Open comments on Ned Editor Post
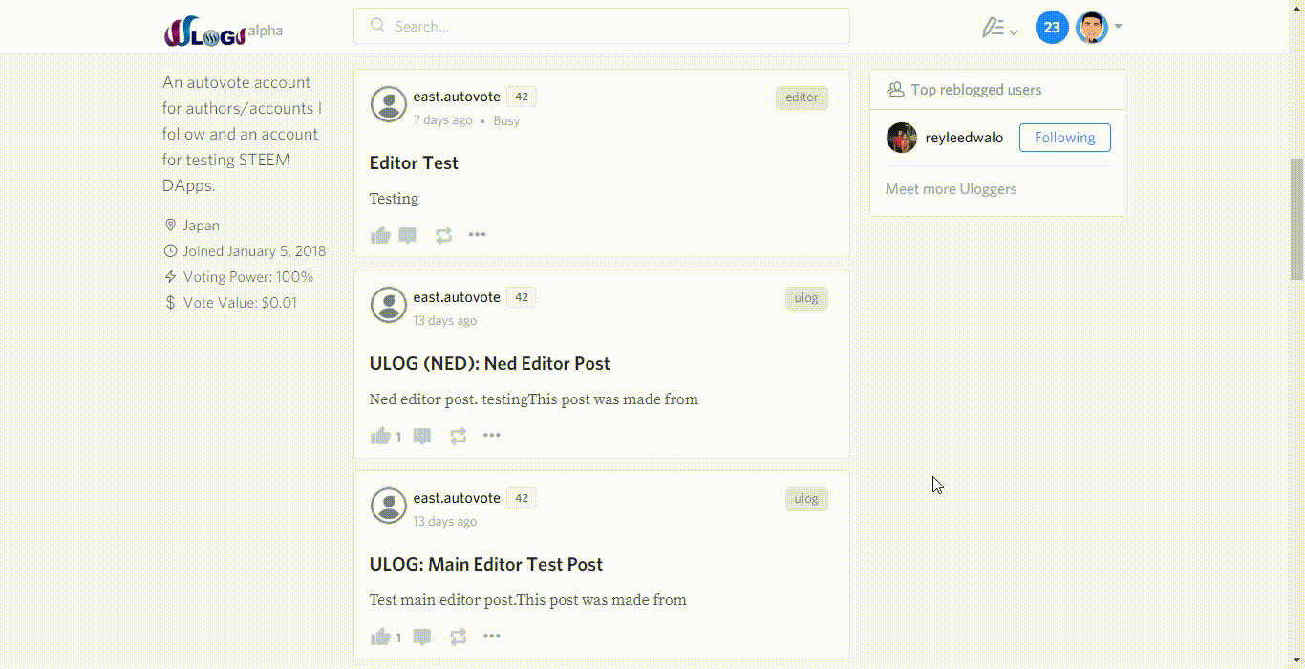The height and width of the screenshot is (669, 1305). (422, 436)
